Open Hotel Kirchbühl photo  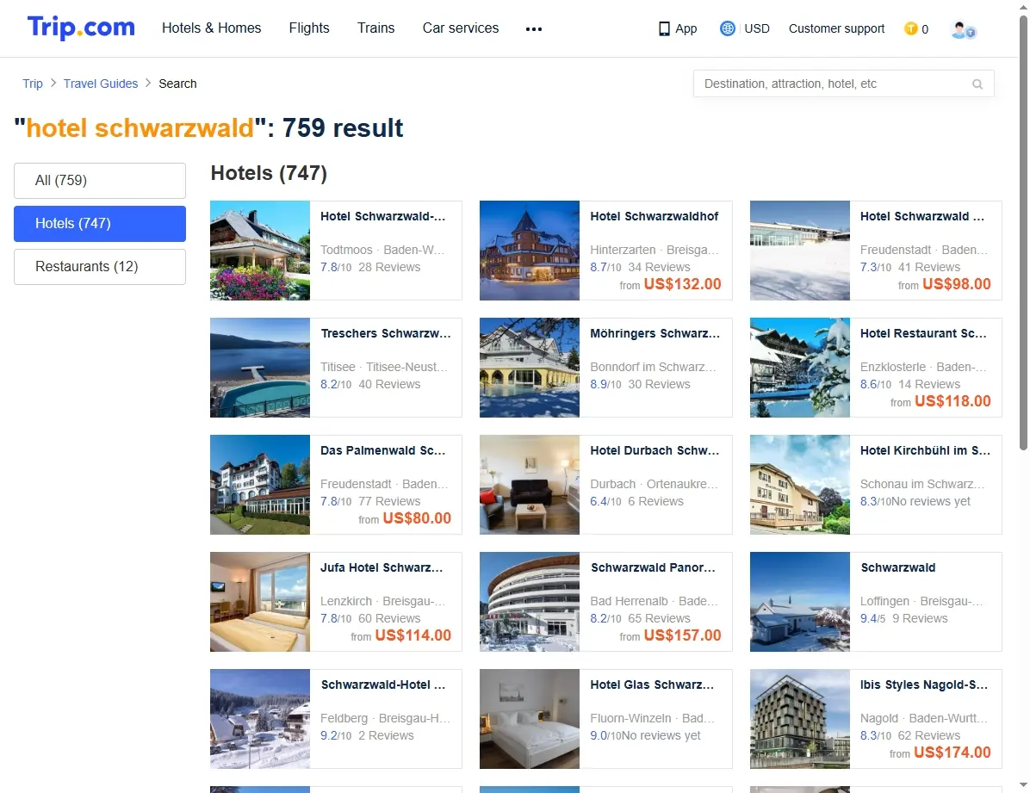click(800, 484)
